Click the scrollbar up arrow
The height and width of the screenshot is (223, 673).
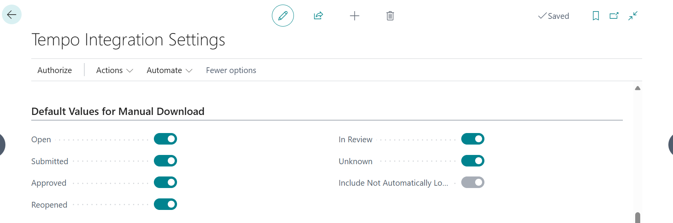638,88
